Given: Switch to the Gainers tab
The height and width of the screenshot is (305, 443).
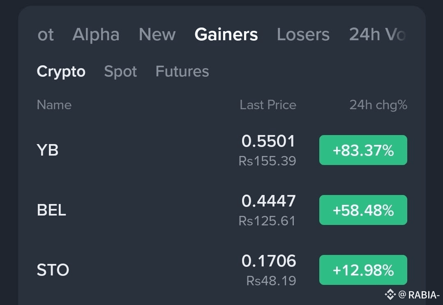Looking at the screenshot, I should pos(226,34).
